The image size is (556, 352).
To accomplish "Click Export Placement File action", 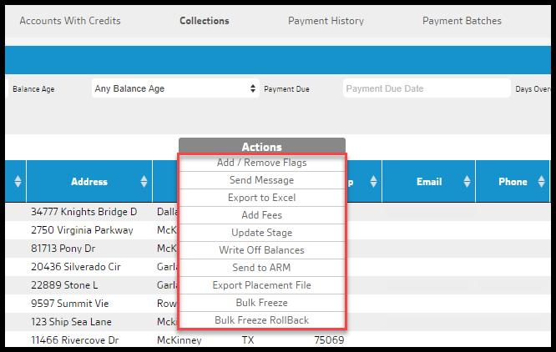I will coord(261,285).
